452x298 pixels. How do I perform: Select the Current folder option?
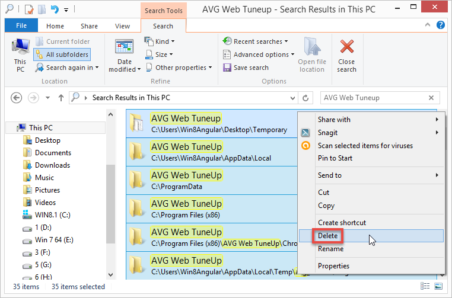coord(62,41)
